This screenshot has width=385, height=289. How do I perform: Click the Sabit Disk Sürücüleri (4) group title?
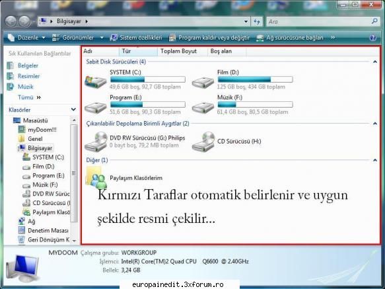116,62
